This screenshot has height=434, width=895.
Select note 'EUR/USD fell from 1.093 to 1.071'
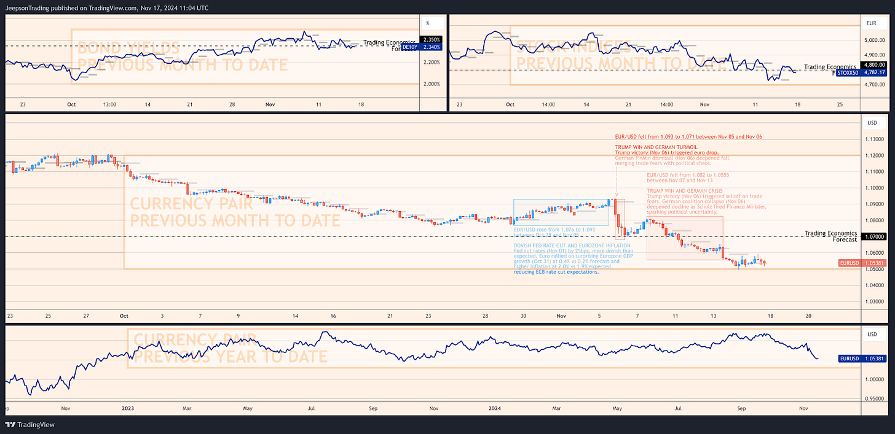688,136
